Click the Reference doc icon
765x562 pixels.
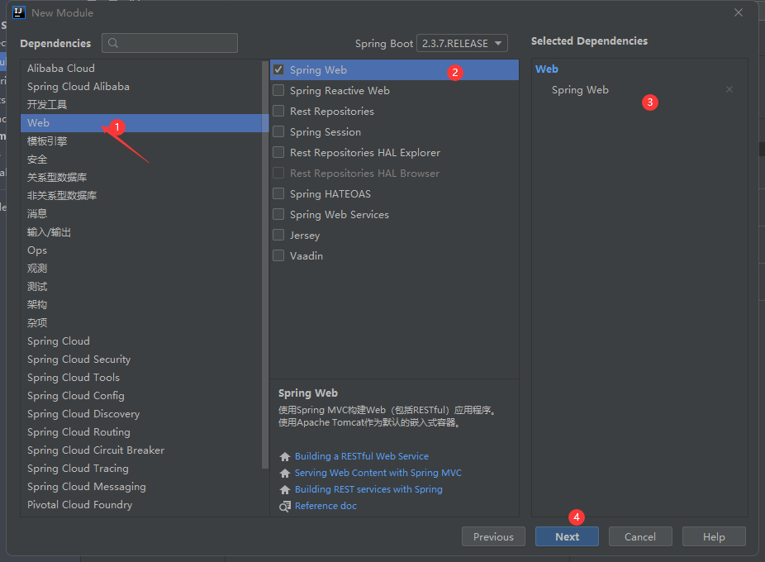pos(285,507)
